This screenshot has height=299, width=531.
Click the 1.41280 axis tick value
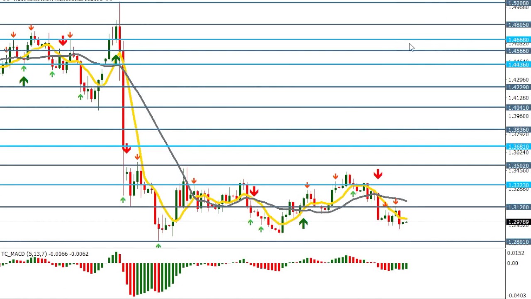[518, 98]
